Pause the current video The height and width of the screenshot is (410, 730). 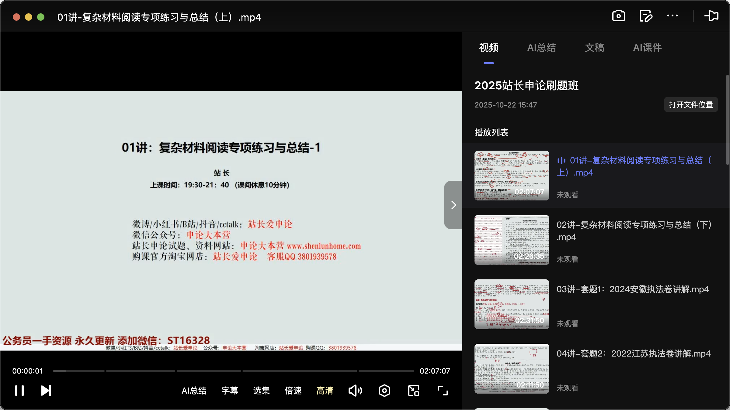tap(19, 391)
